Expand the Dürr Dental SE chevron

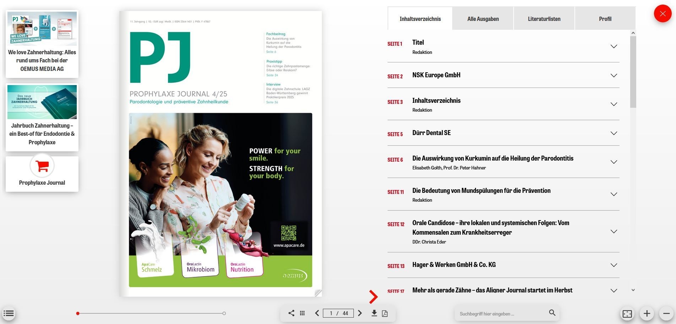pyautogui.click(x=613, y=133)
